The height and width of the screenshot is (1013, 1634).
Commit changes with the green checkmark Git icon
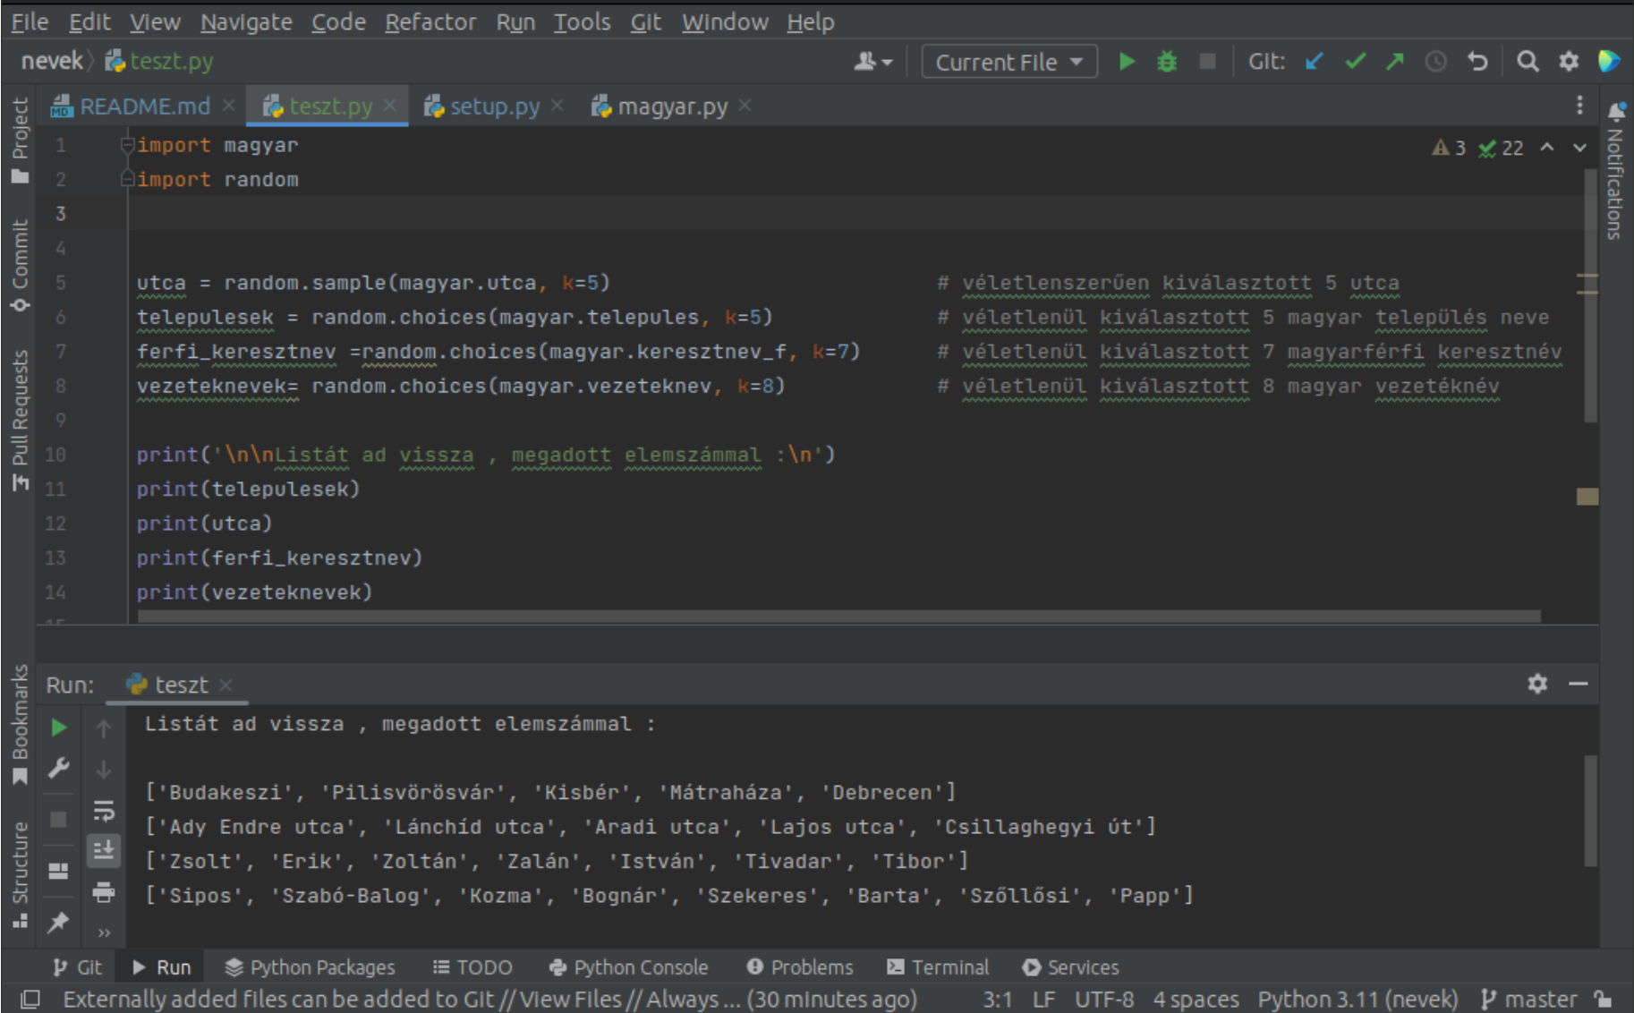tap(1354, 61)
